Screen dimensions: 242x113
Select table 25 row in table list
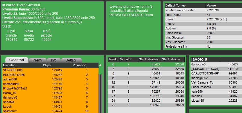[146, 105]
